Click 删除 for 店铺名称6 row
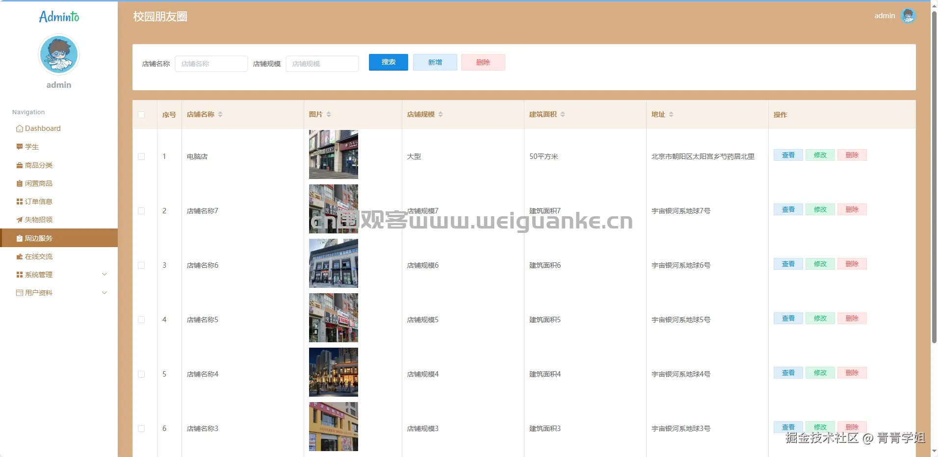Viewport: 938px width, 457px height. (x=852, y=264)
